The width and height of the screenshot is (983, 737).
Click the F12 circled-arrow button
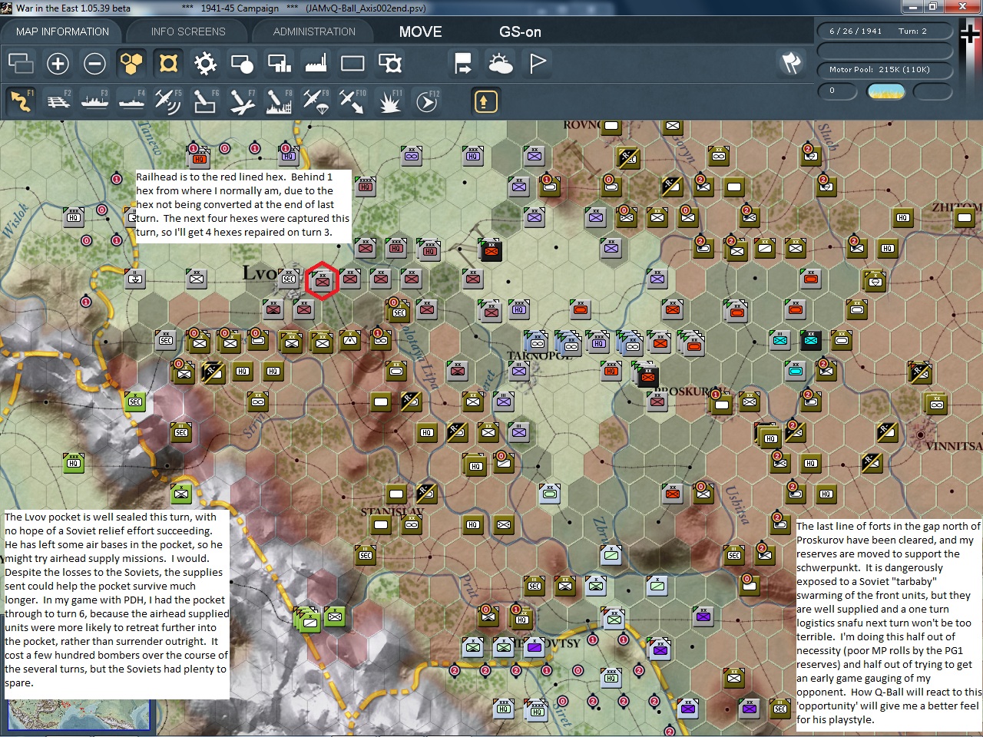[x=426, y=101]
